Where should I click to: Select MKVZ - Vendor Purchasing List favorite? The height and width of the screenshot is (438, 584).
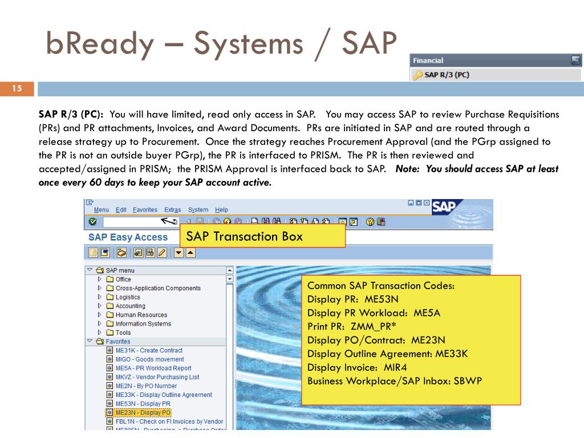click(x=157, y=377)
